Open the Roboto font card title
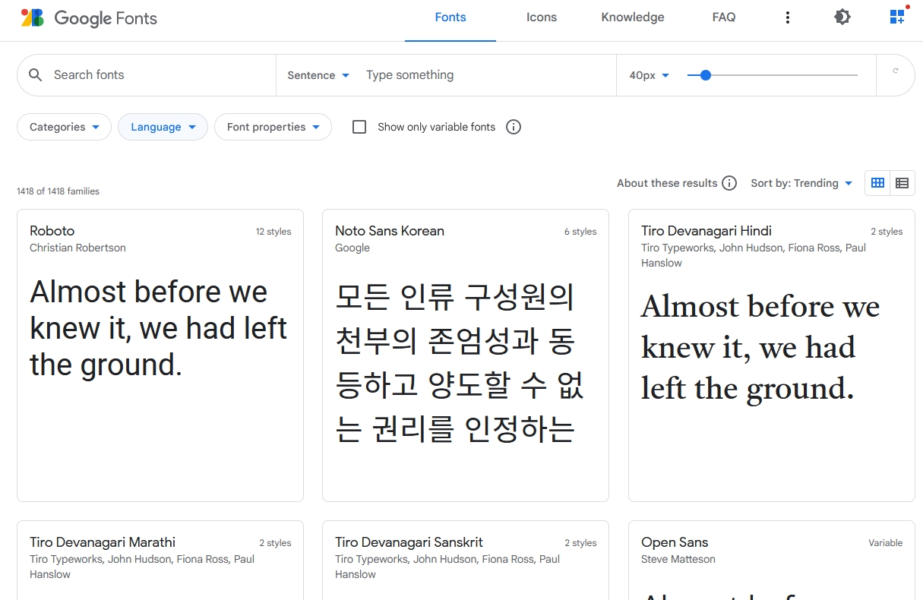Screen dimensions: 923x600 pyautogui.click(x=52, y=231)
